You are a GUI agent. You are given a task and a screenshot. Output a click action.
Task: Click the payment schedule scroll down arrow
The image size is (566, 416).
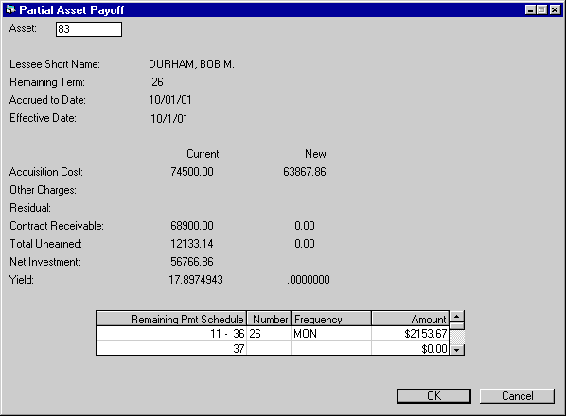pyautogui.click(x=457, y=350)
